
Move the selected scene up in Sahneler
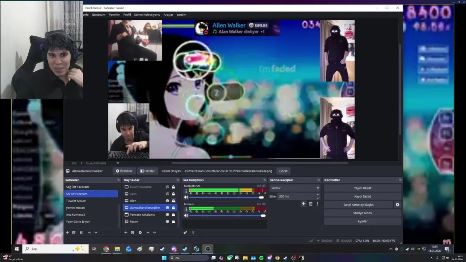click(x=89, y=233)
